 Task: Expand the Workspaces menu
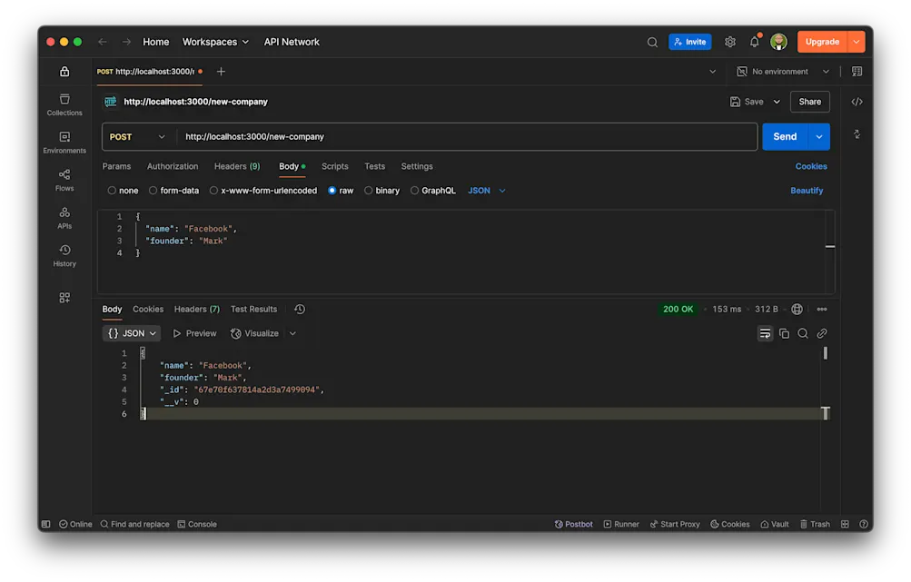pyautogui.click(x=215, y=42)
